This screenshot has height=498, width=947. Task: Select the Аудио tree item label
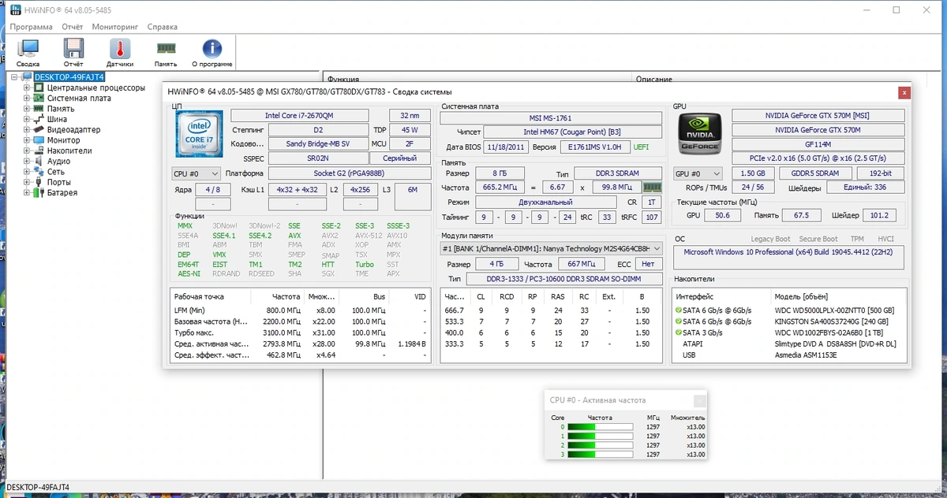(58, 161)
